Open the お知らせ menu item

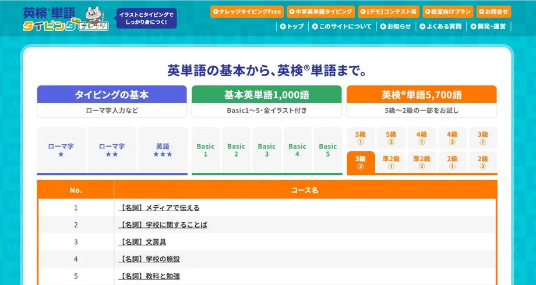pos(396,26)
